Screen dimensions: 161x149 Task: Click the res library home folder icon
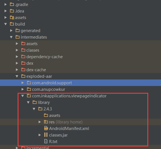(x=46, y=122)
